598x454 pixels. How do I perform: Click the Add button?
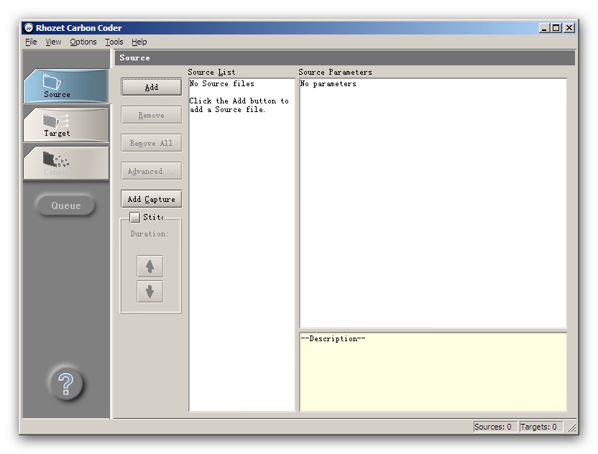coord(152,87)
